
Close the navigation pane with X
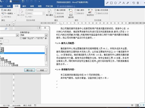(9, 25)
